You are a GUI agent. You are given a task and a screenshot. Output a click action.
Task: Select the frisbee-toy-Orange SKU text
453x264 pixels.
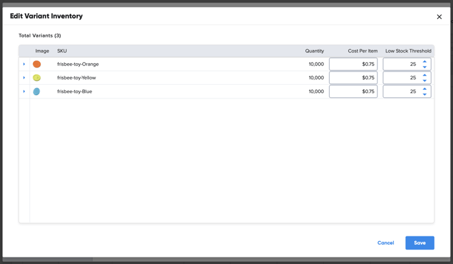(78, 64)
